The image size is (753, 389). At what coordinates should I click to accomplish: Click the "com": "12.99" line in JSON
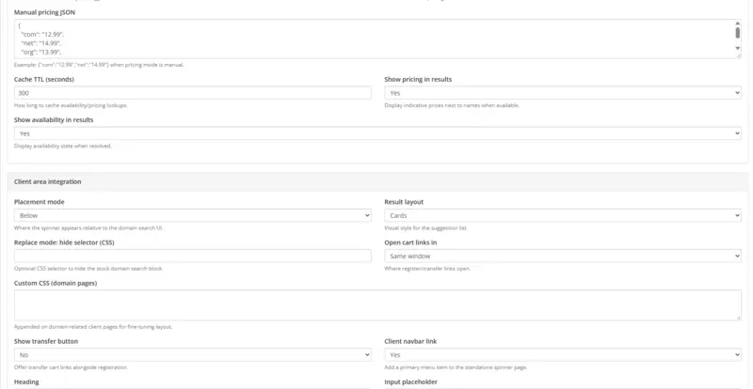[42, 35]
